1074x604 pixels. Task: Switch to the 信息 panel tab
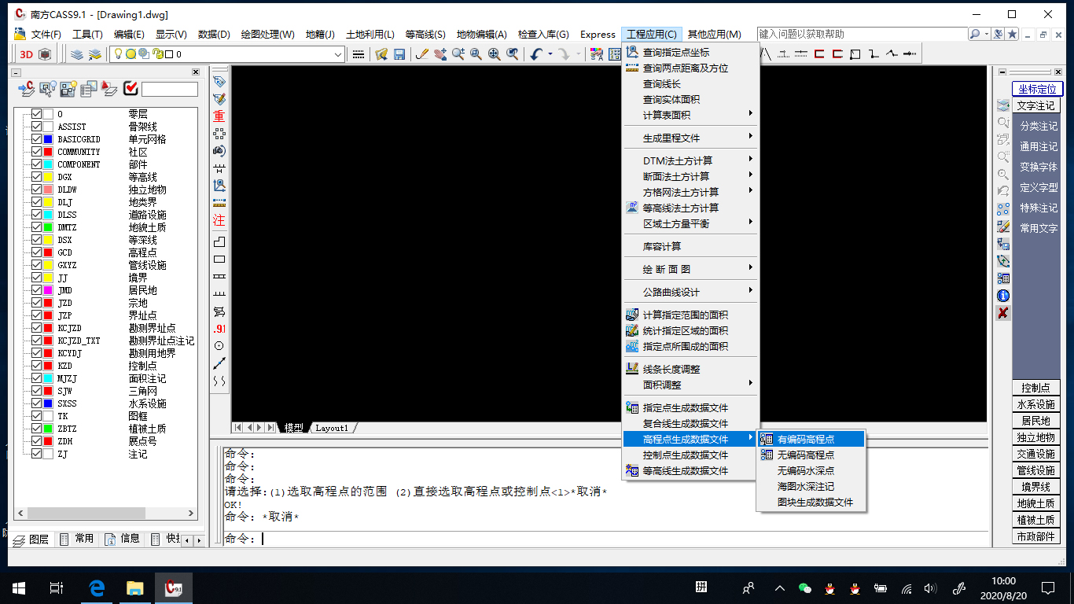click(x=123, y=539)
